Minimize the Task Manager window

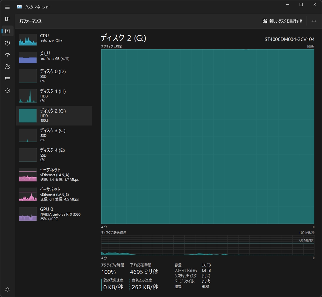(288, 4)
